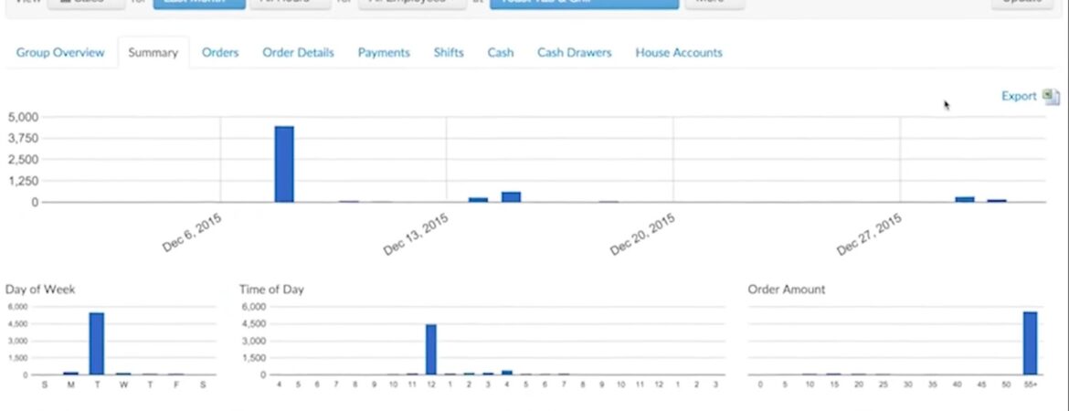This screenshot has width=1069, height=411.
Task: Click the '45' label on Order Amount axis
Action: [x=981, y=385]
